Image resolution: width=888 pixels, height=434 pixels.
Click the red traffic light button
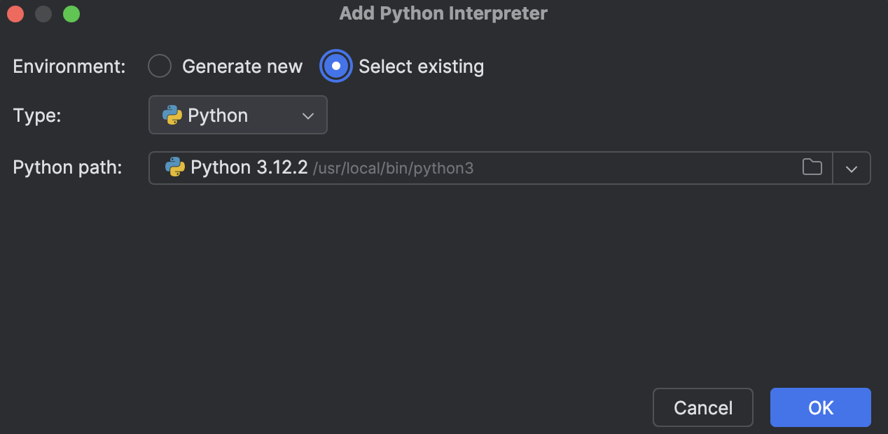(x=15, y=13)
